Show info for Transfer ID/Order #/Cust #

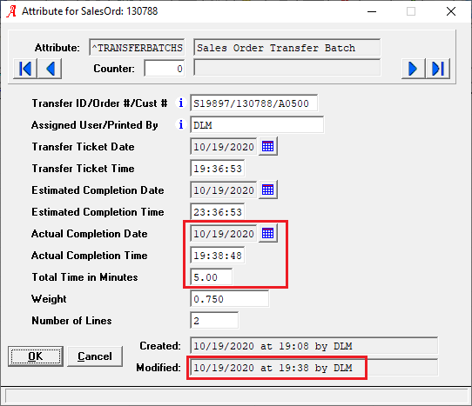click(180, 103)
